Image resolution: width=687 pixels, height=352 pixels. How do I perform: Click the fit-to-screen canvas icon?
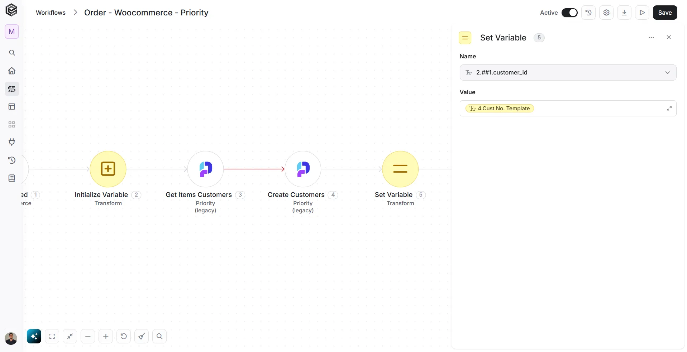point(52,336)
